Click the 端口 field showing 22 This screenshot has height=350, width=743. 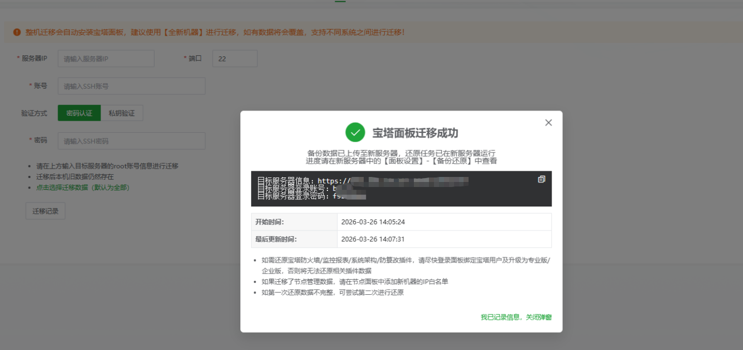click(x=234, y=58)
